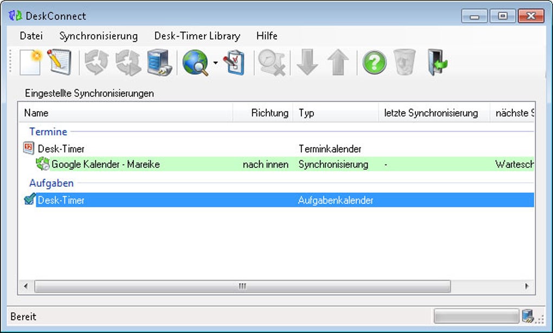
Task: Click the exit door icon in the toolbar
Action: pos(437,61)
